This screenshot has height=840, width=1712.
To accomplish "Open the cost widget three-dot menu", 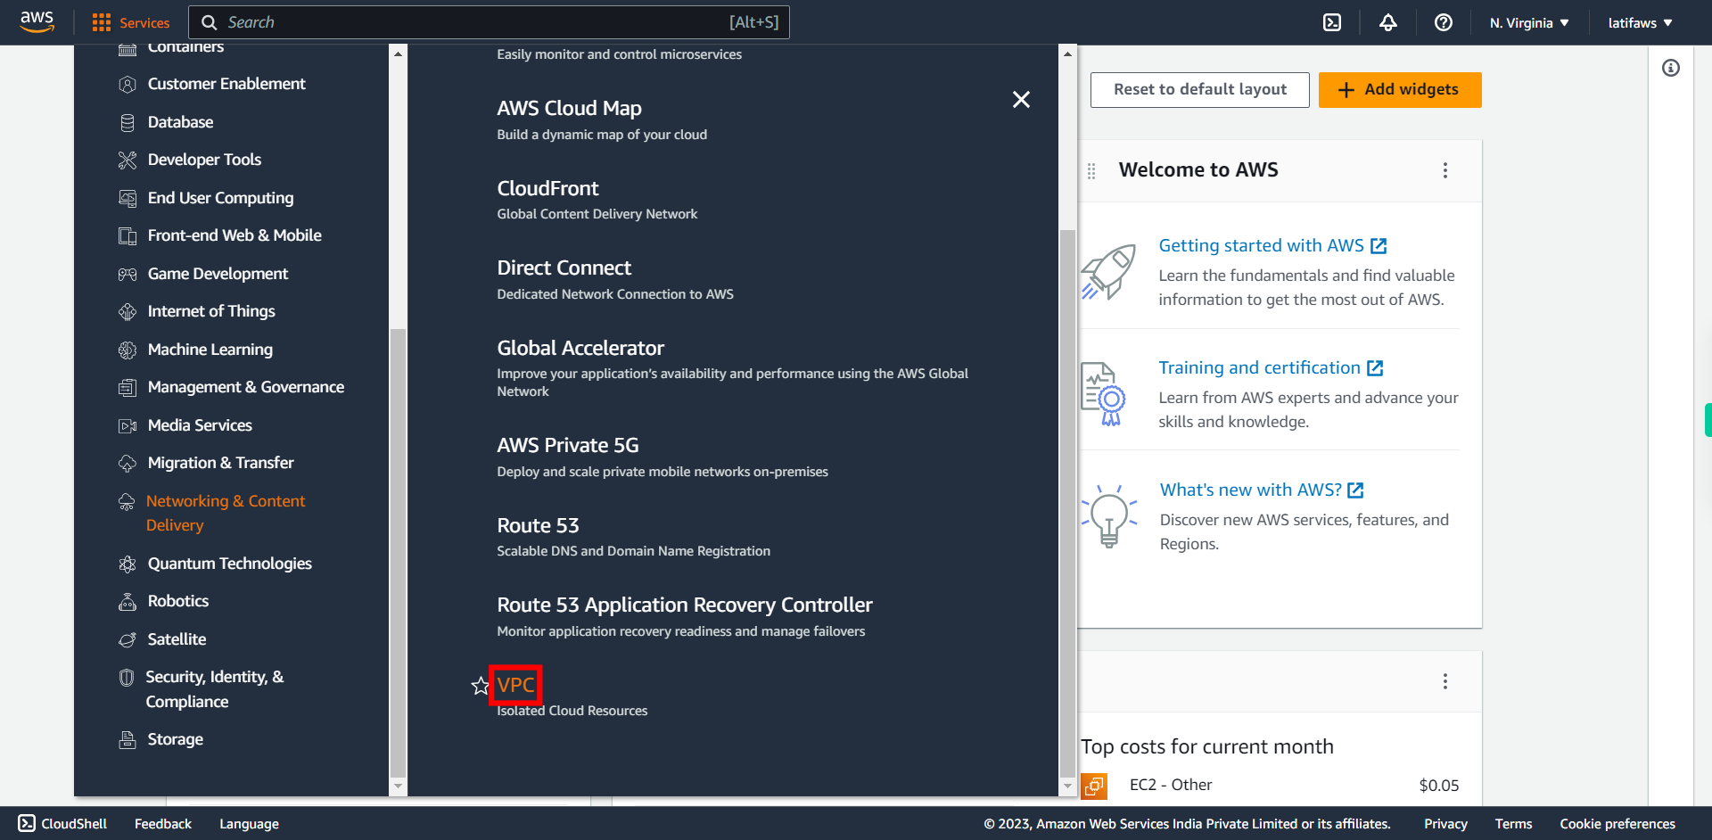I will click(1445, 681).
